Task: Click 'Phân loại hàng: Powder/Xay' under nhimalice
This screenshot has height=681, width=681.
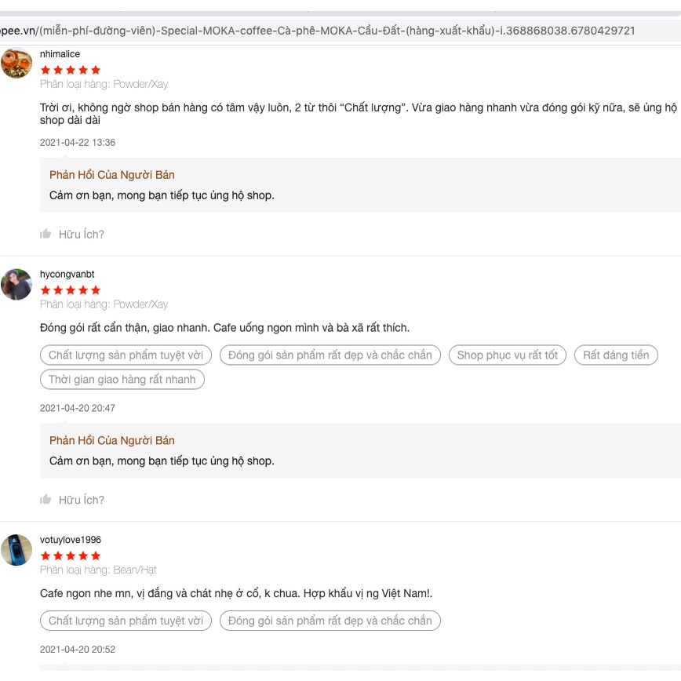Action: pos(104,84)
